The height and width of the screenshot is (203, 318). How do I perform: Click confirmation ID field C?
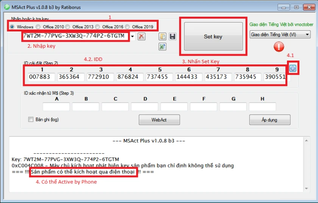click(115, 107)
